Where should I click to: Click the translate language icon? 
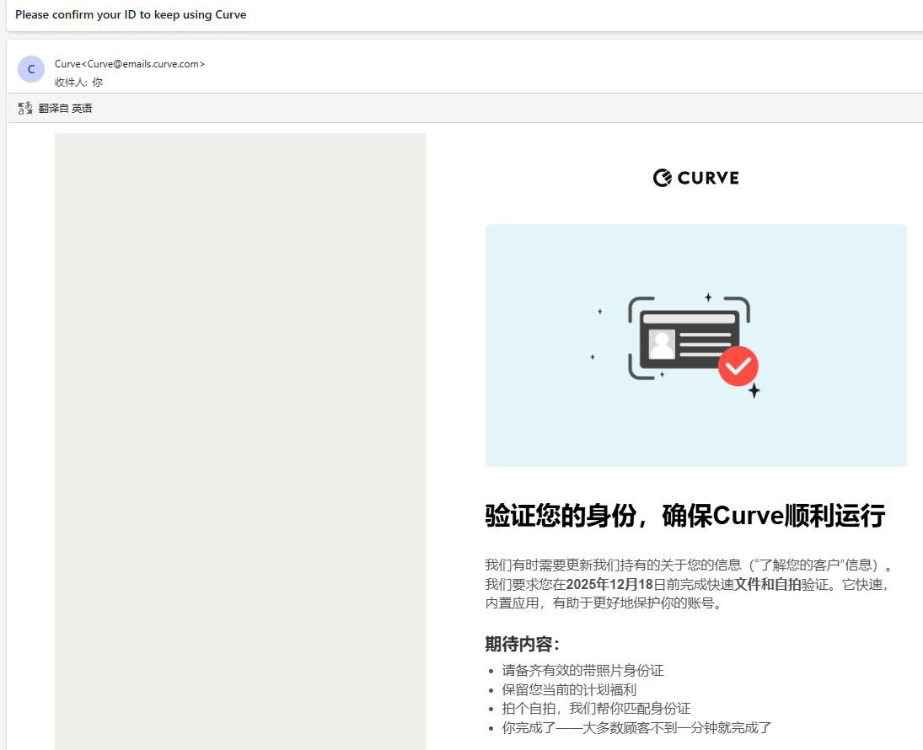pyautogui.click(x=24, y=107)
